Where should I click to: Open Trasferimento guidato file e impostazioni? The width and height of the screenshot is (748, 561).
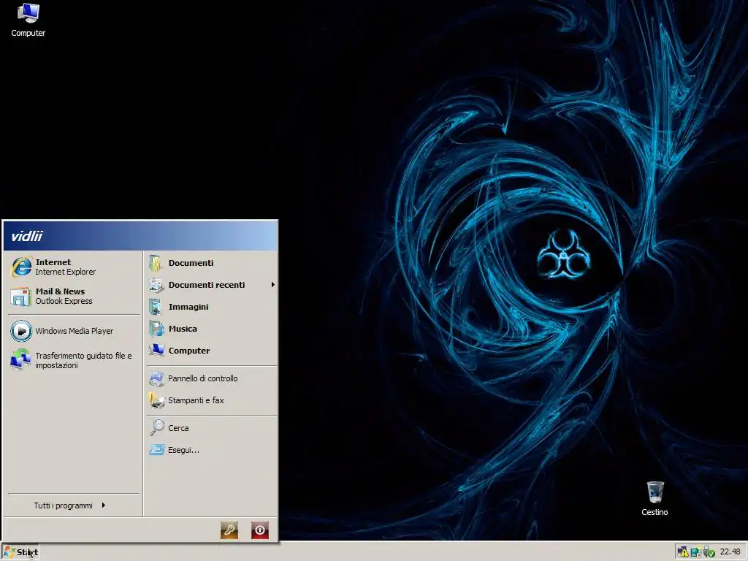click(x=73, y=360)
